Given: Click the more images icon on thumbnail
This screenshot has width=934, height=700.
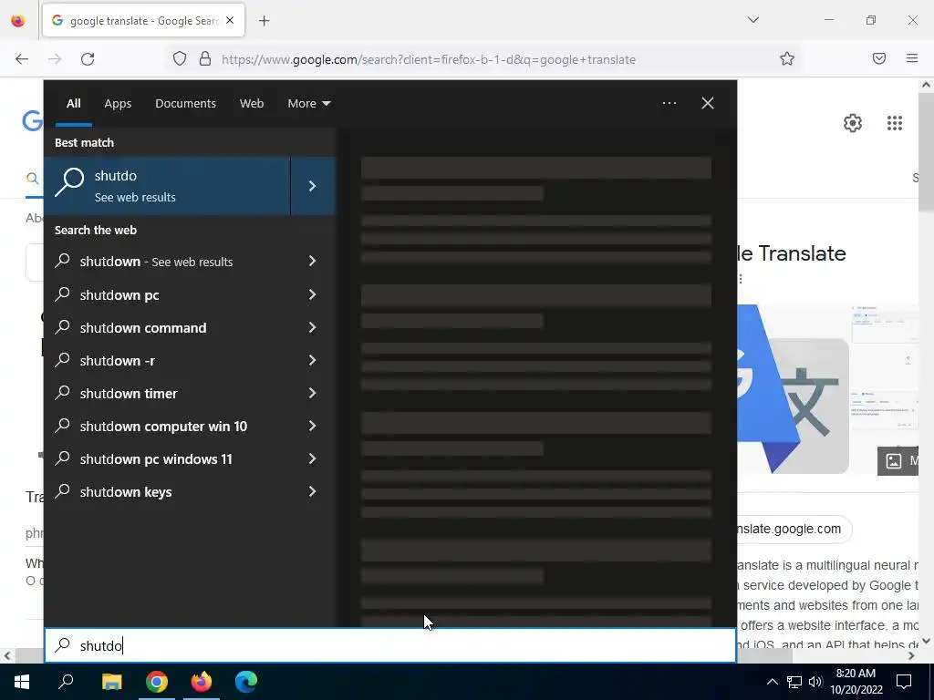Looking at the screenshot, I should point(894,460).
